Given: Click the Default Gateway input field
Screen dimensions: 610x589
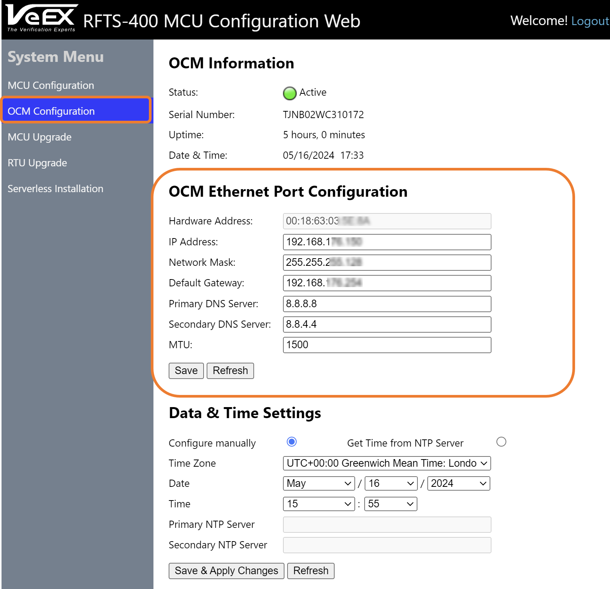Looking at the screenshot, I should (x=387, y=283).
